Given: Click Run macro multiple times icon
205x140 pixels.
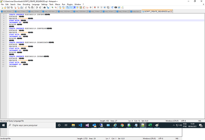Looking at the screenshot, I should (105, 7).
